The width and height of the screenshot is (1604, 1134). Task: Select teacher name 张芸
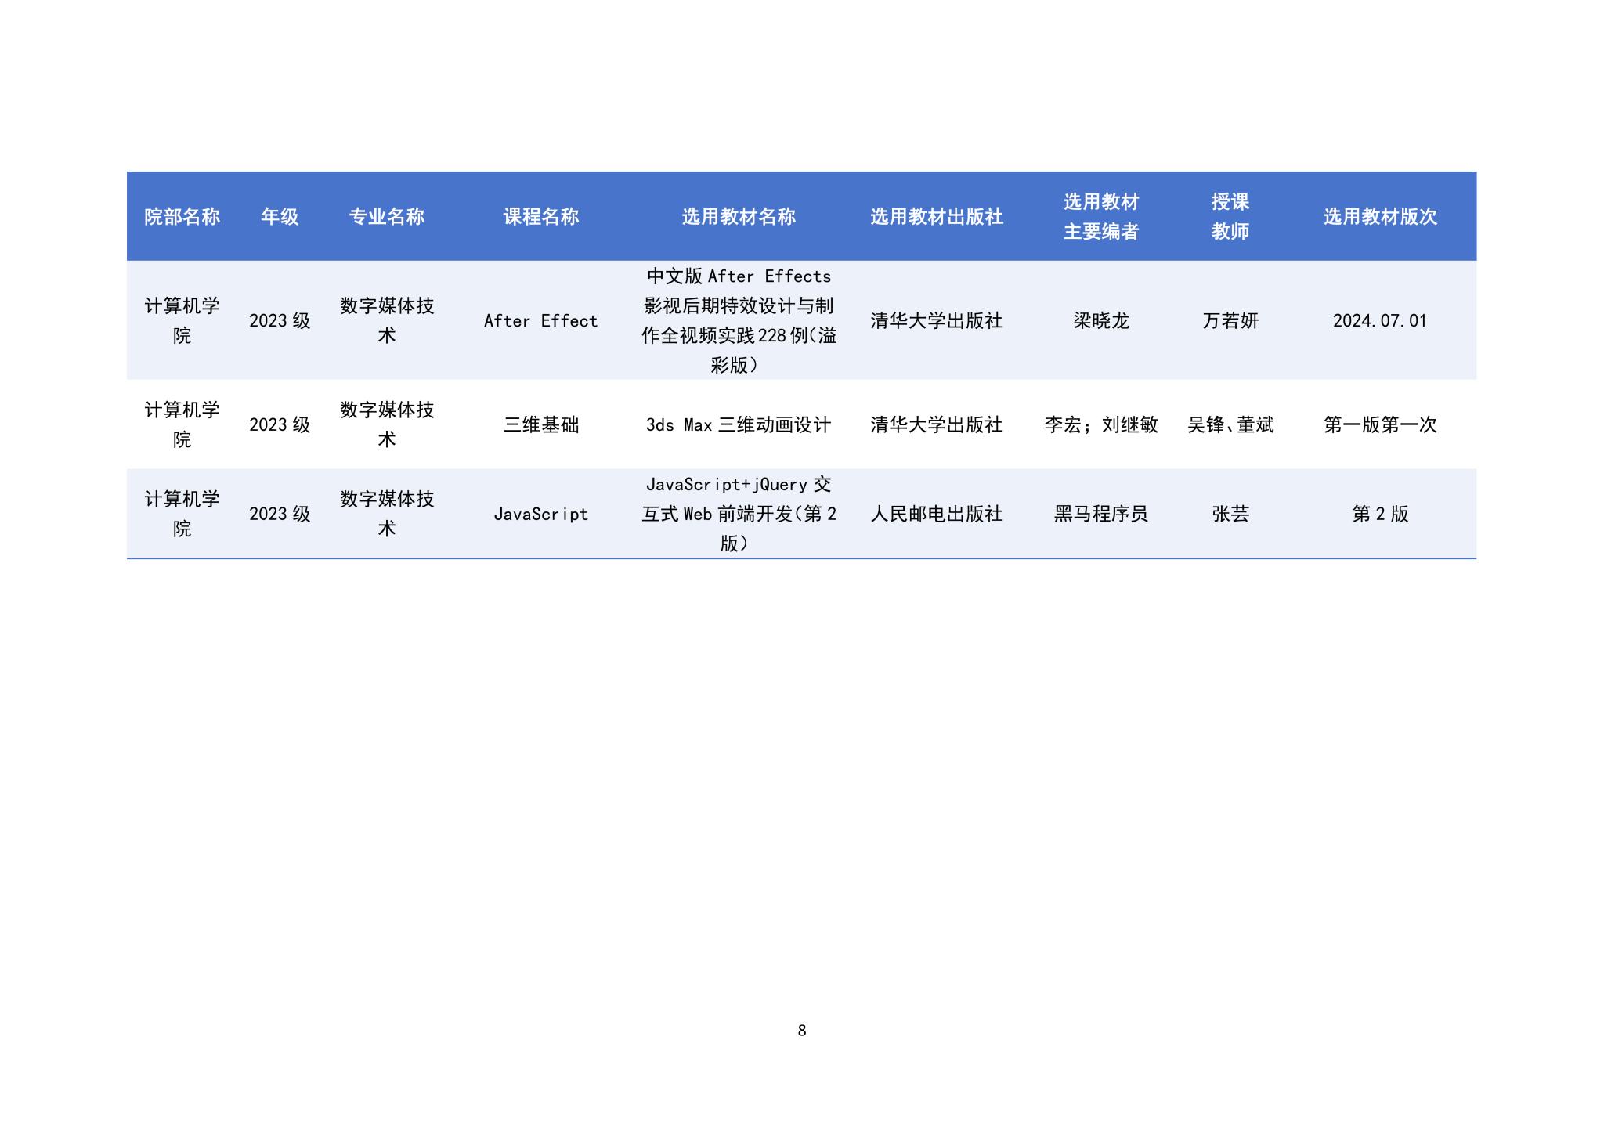click(1230, 515)
